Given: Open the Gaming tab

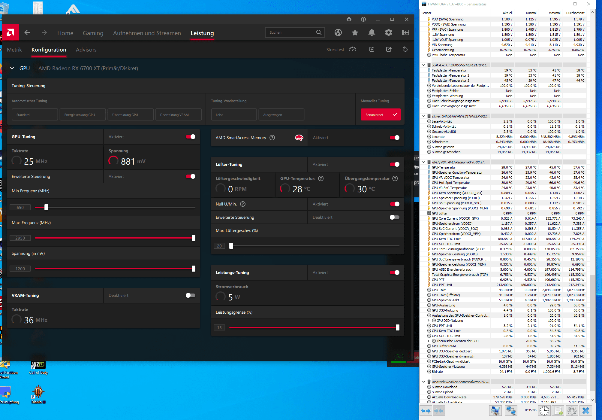Looking at the screenshot, I should [93, 33].
